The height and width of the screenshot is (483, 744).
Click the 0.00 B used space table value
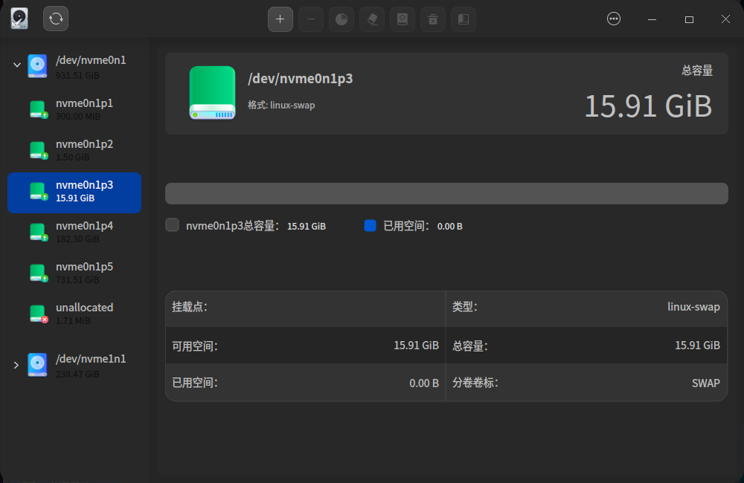pyautogui.click(x=424, y=383)
